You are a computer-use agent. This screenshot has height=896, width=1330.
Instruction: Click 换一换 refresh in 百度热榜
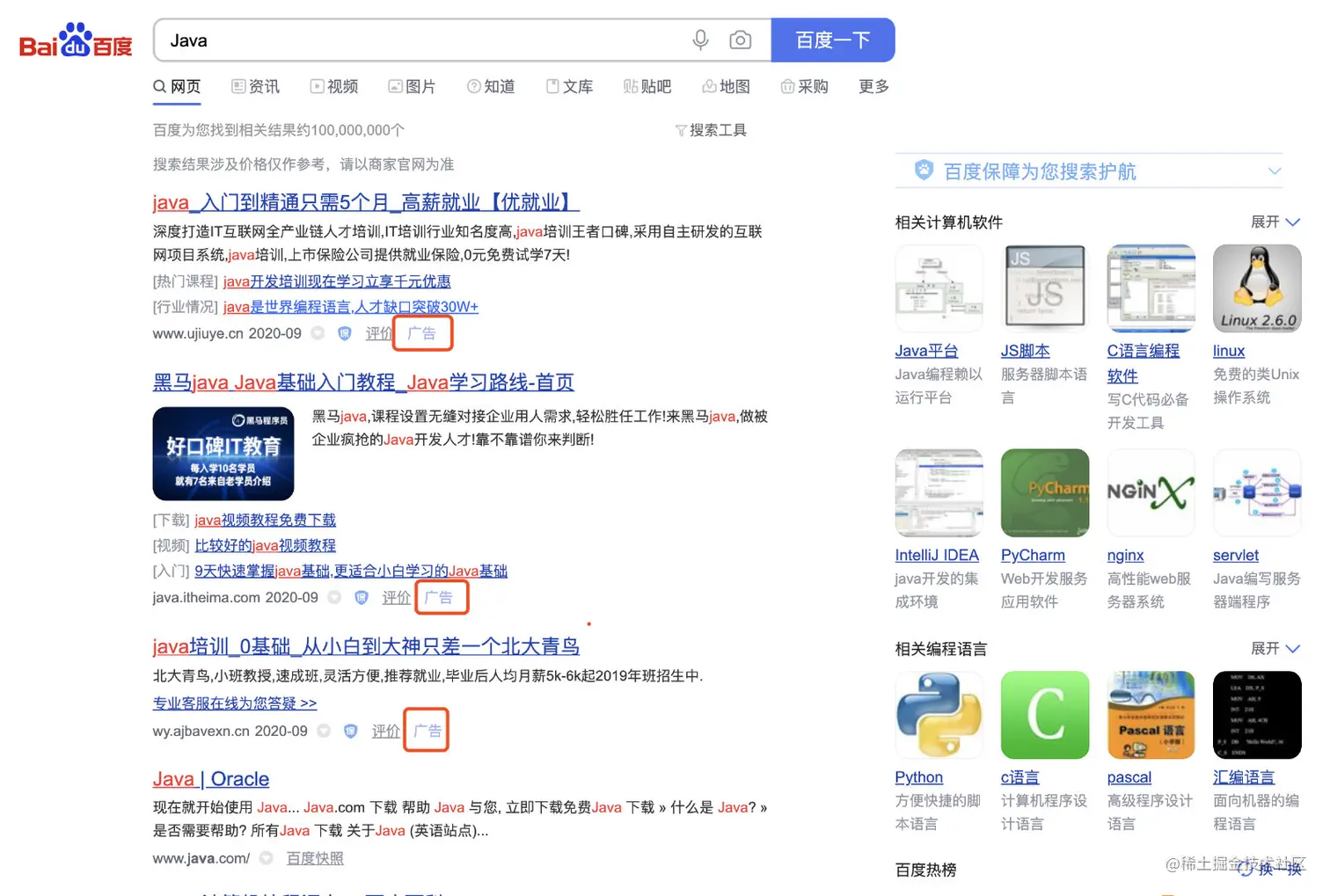click(1270, 869)
